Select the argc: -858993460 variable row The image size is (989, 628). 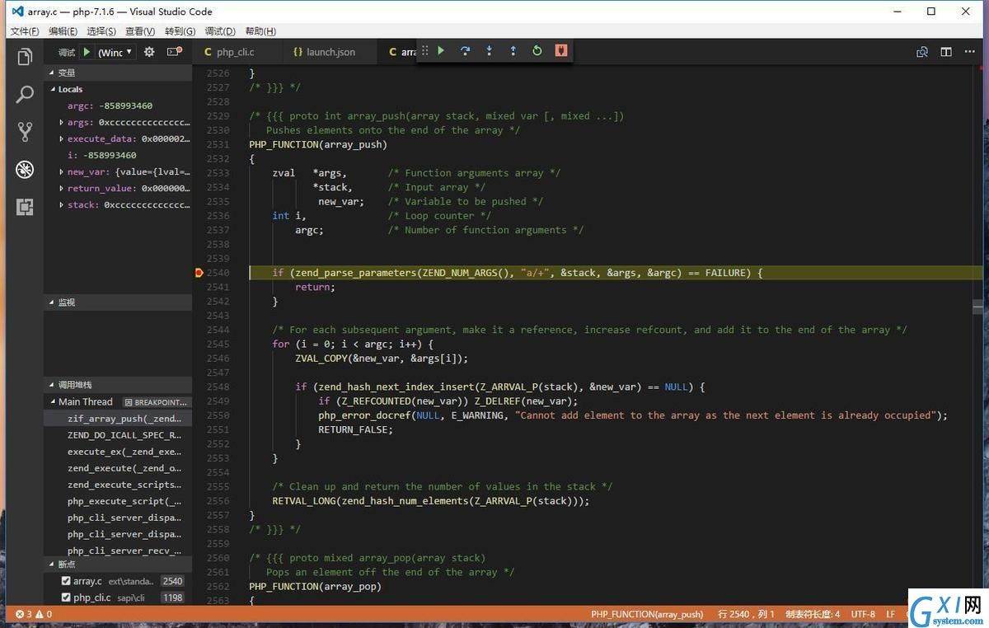pyautogui.click(x=118, y=105)
